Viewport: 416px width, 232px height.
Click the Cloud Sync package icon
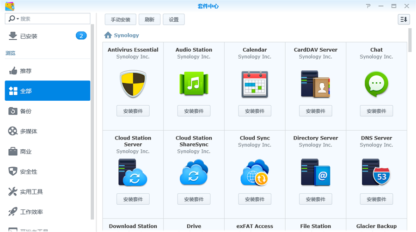tap(255, 172)
